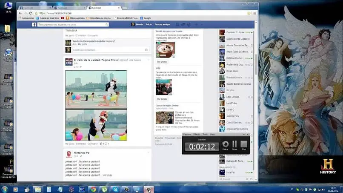The width and height of the screenshot is (343, 193).
Task: Open the Inicio link in Facebook header
Action: [149, 25]
